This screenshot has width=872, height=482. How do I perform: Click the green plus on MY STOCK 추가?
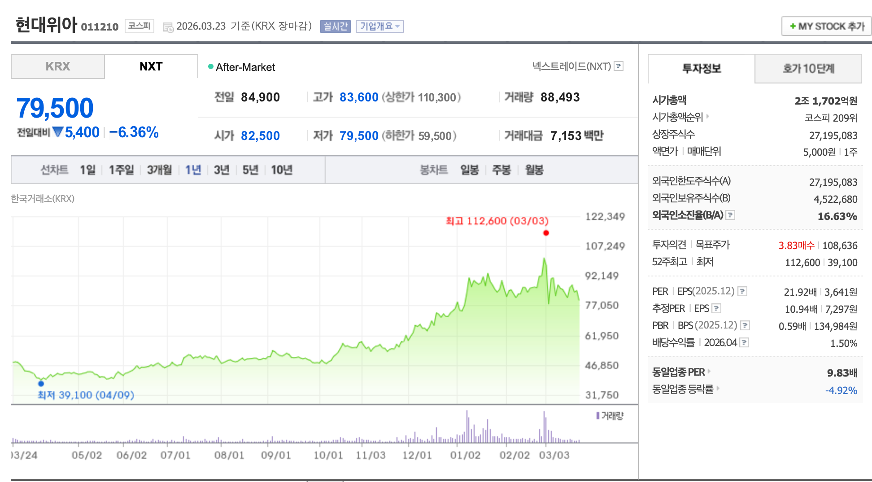point(793,26)
